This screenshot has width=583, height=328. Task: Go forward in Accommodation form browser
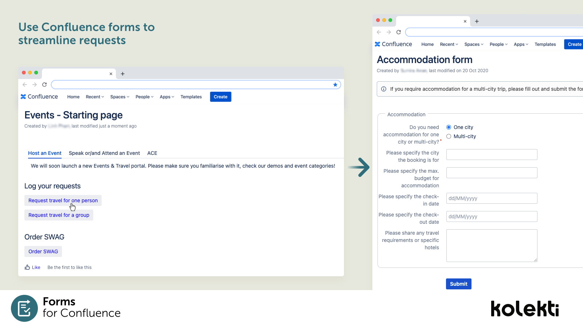[389, 32]
